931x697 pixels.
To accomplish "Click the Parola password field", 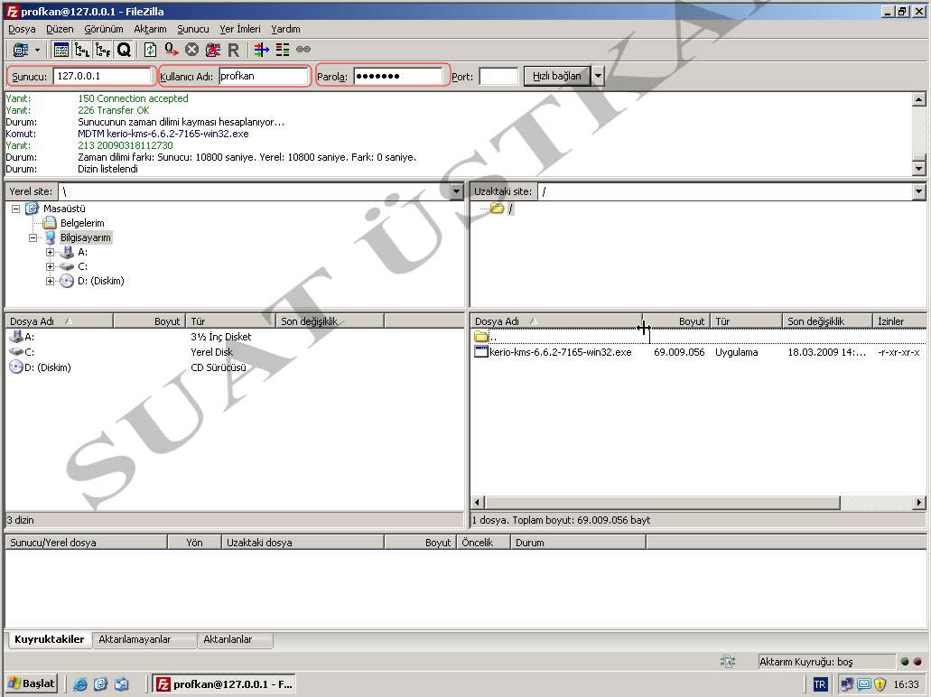I will coord(398,76).
